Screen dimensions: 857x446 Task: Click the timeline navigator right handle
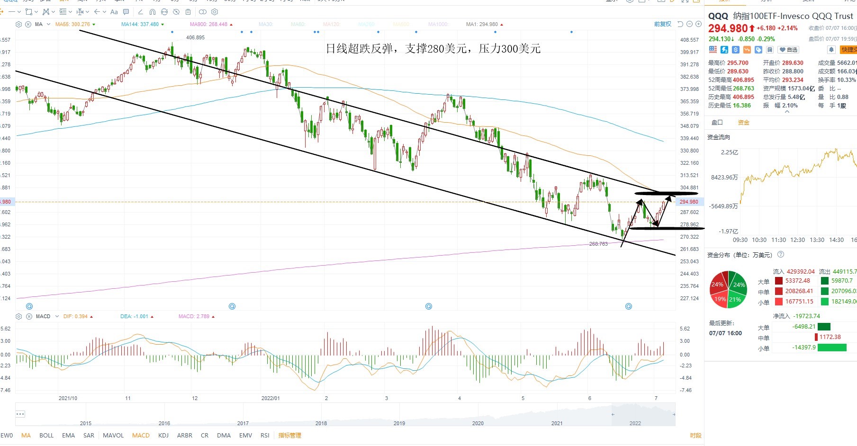tap(674, 414)
